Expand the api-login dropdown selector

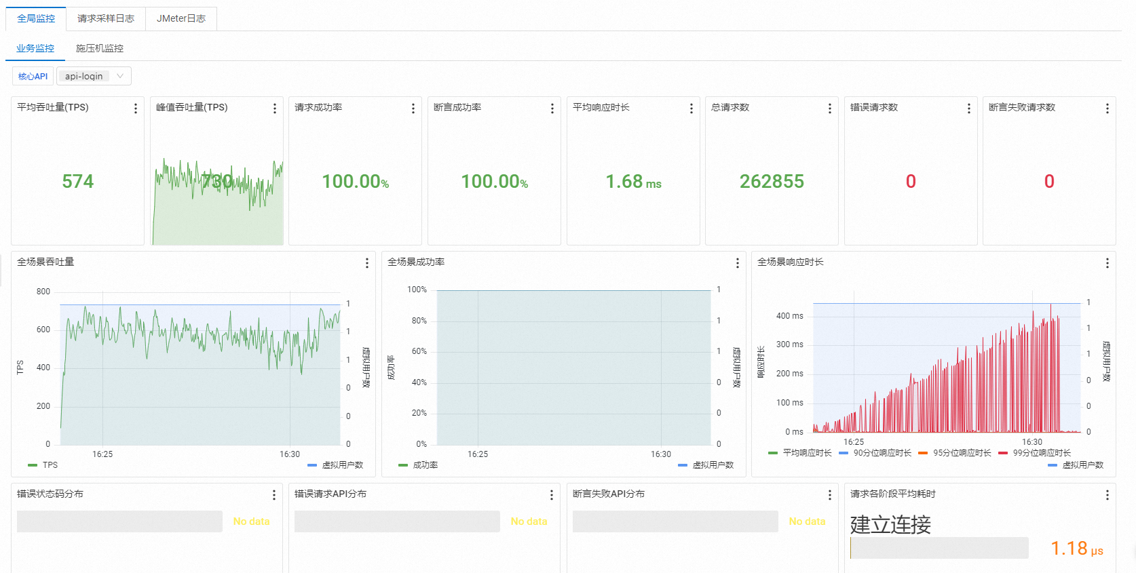pos(94,76)
